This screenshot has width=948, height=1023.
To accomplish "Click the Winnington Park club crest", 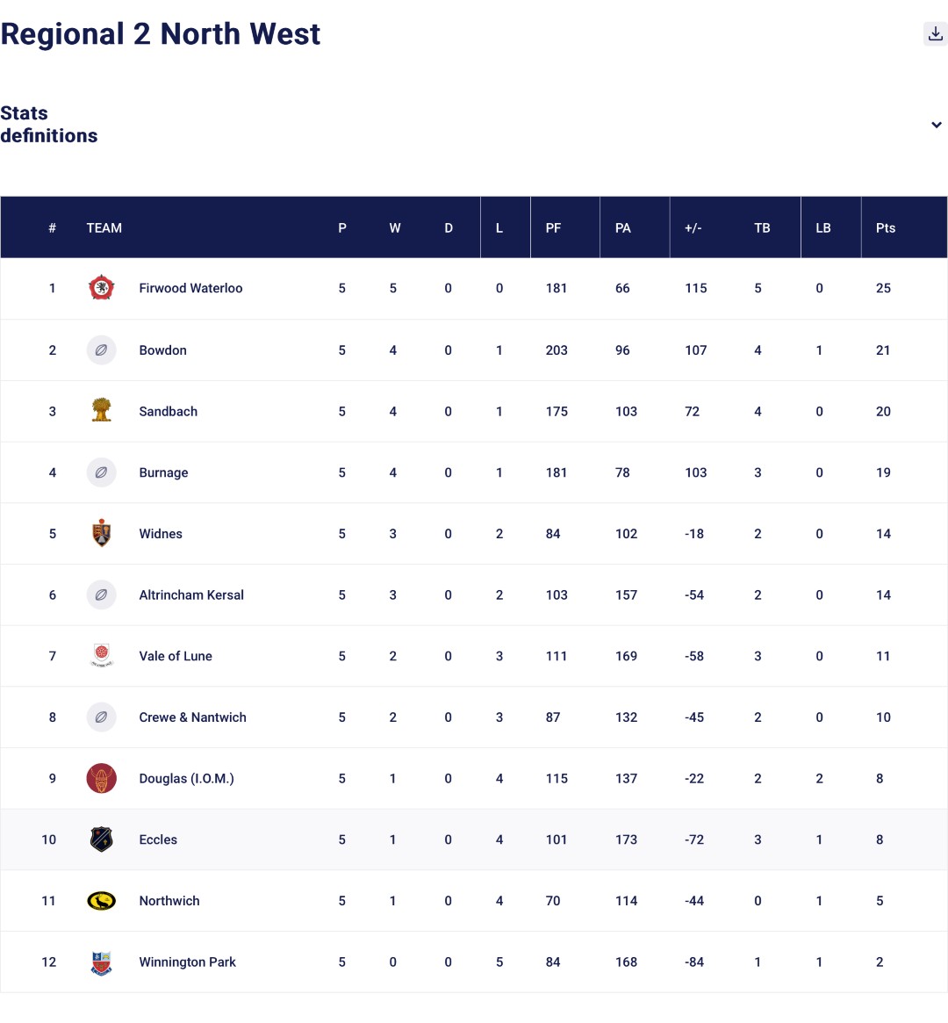I will click(102, 962).
